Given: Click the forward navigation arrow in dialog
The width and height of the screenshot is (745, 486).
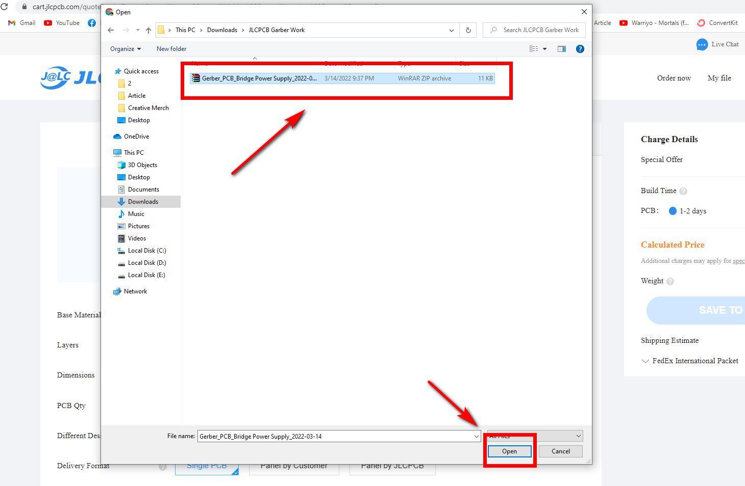Looking at the screenshot, I should (126, 30).
